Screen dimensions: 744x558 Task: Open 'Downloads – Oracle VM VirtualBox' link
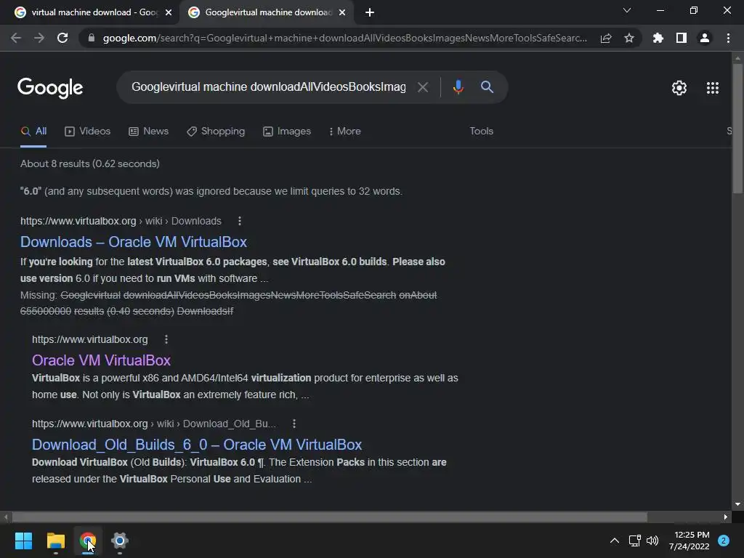click(x=134, y=242)
